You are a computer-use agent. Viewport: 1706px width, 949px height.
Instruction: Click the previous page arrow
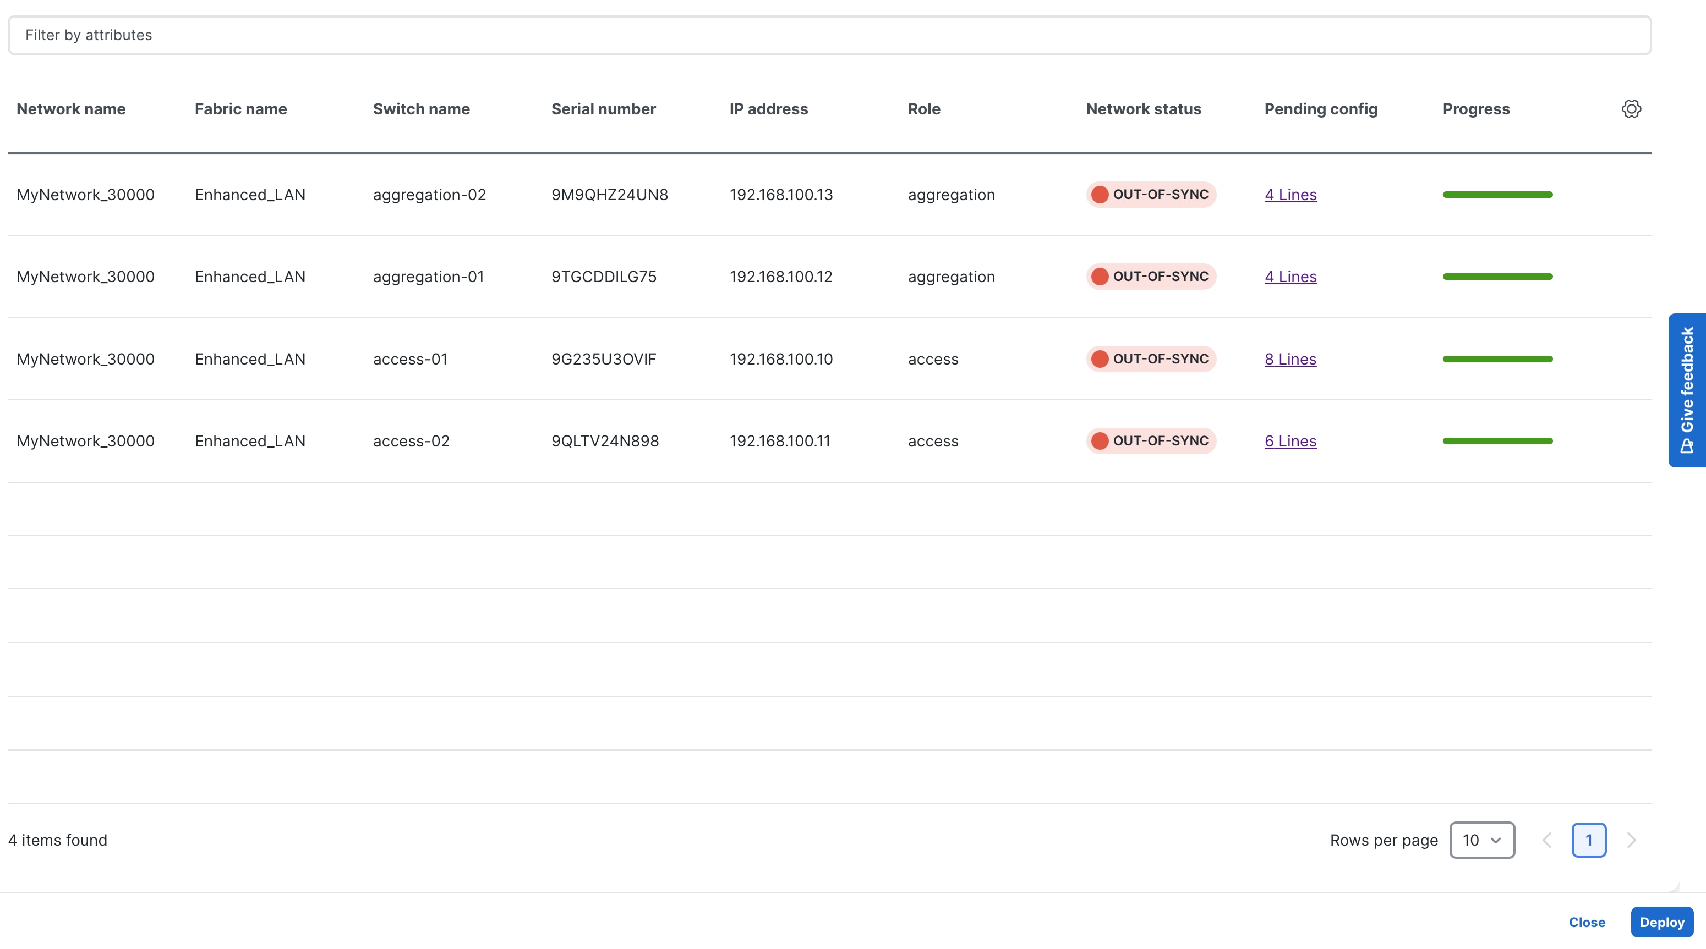(x=1547, y=840)
